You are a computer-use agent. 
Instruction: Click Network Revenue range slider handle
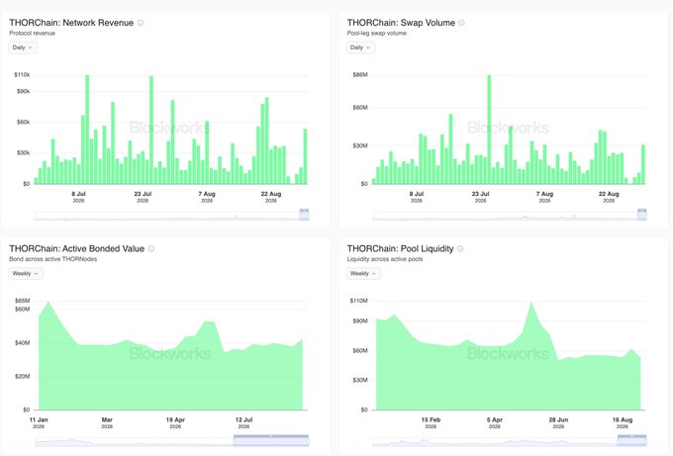point(304,214)
